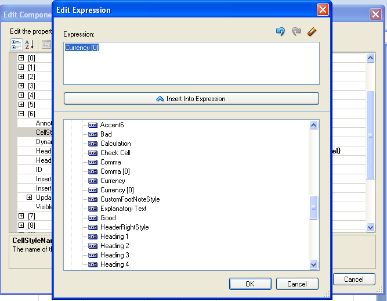Click the icon next to Accent6
Viewport: 387px width, 301px height.
93,125
